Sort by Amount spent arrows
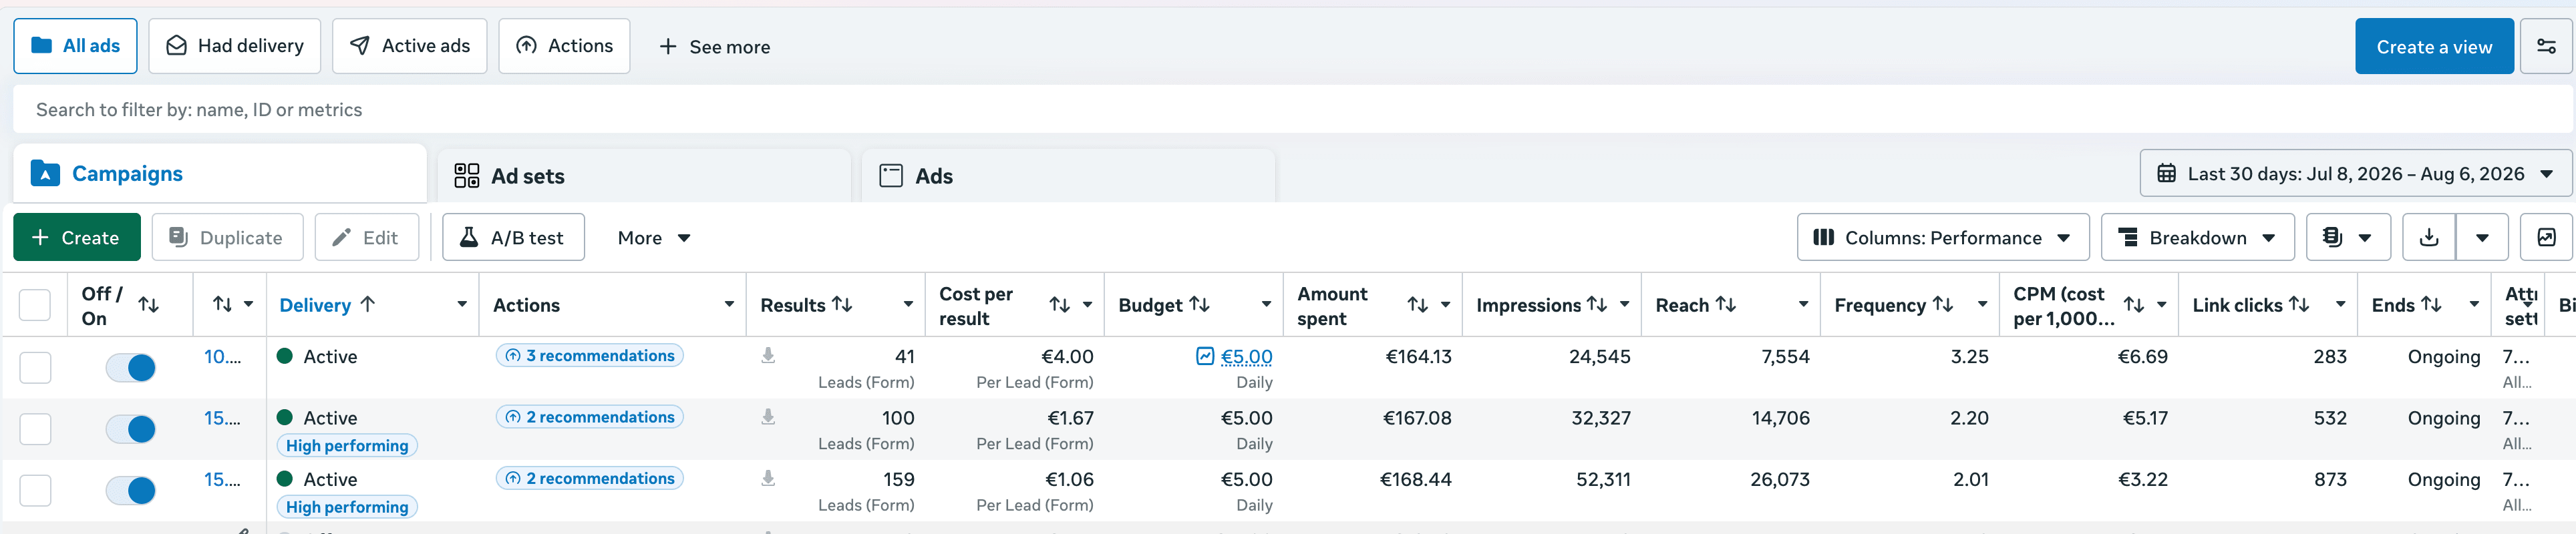Viewport: 2576px width, 534px height. pos(1417,305)
